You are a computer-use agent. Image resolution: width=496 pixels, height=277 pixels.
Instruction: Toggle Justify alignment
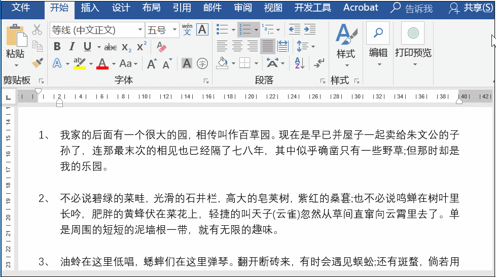(268, 47)
